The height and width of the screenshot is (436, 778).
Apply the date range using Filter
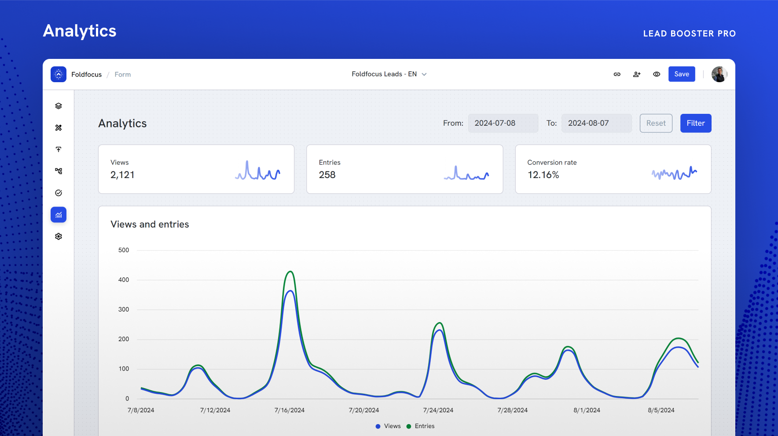pyautogui.click(x=695, y=123)
